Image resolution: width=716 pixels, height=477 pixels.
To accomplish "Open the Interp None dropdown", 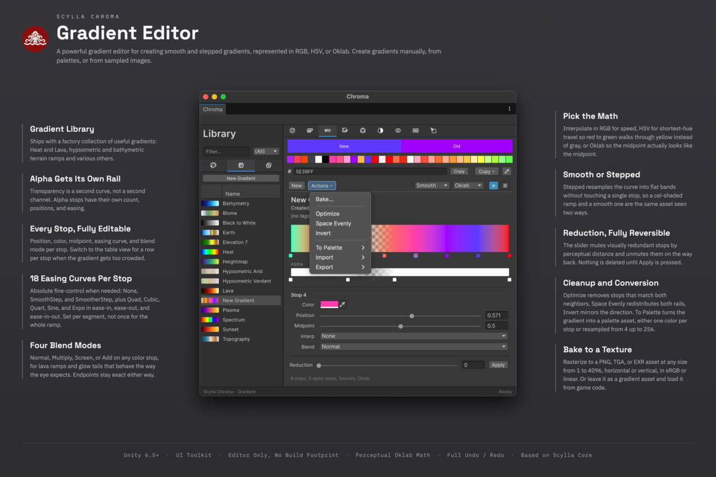I will [x=414, y=336].
